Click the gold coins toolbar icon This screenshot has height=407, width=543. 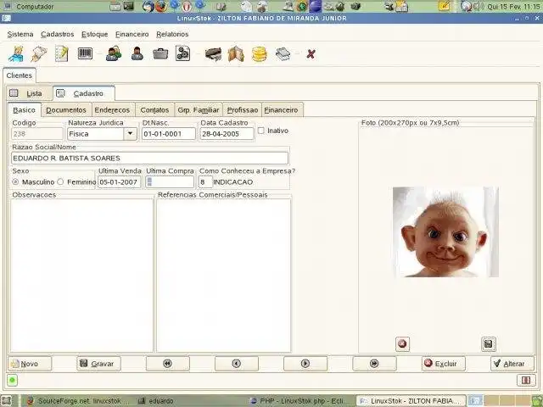[260, 54]
